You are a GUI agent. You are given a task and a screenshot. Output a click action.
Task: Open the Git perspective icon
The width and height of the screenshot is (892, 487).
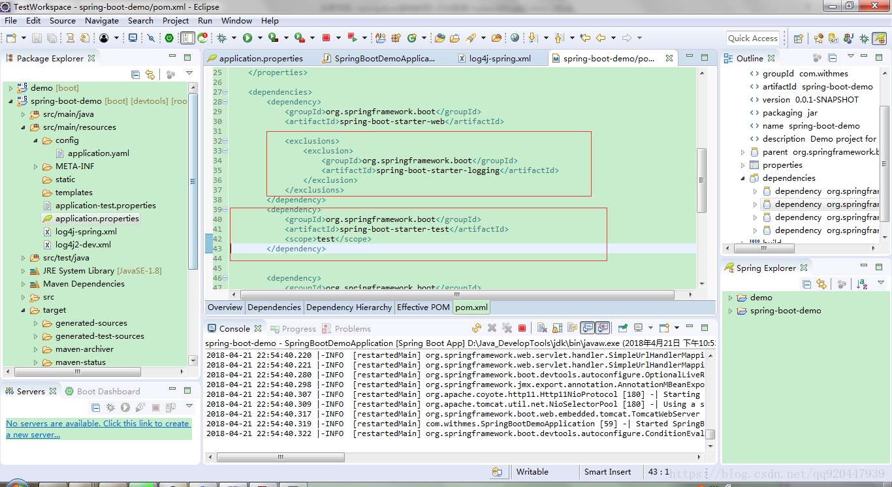coord(834,39)
